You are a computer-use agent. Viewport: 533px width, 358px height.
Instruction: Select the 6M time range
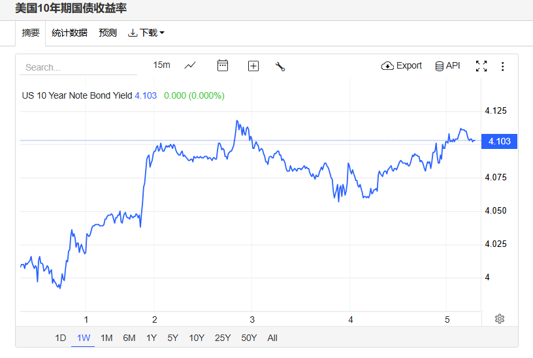129,338
